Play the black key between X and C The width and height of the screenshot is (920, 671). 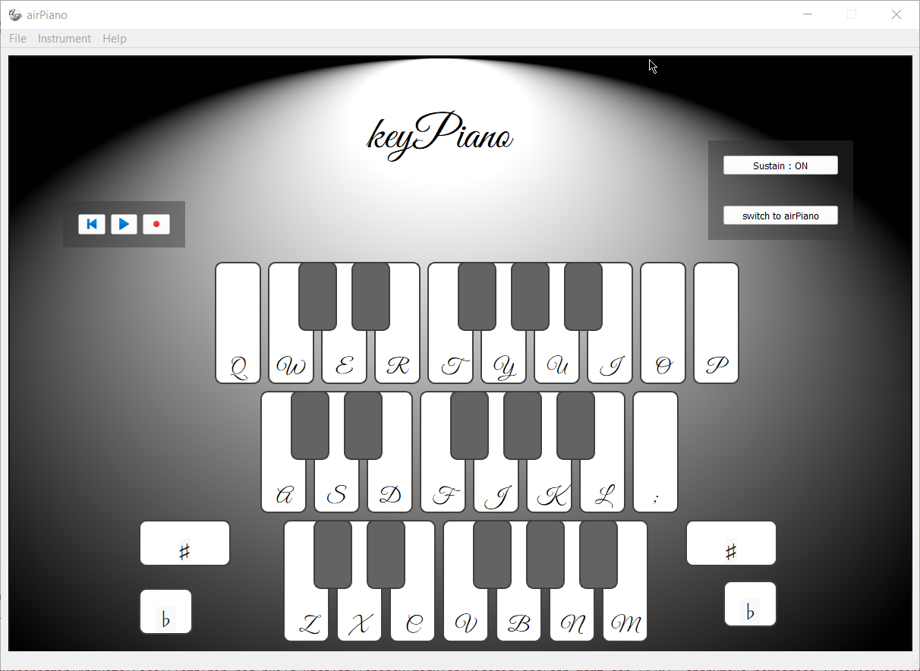tap(386, 555)
